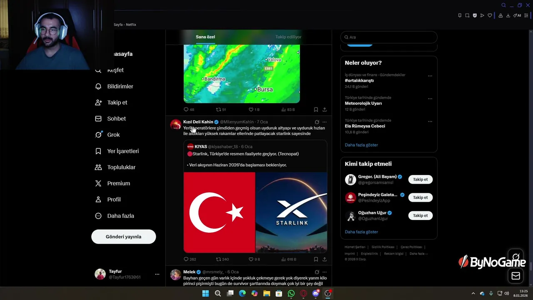This screenshot has width=533, height=300.
Task: Open the Ela Rümeysa Cebeci trend
Action: click(365, 126)
